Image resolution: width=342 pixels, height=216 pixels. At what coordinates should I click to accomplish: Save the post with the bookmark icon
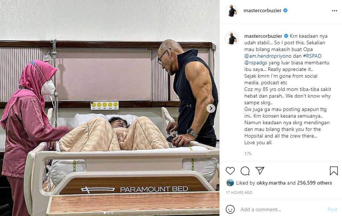click(334, 171)
